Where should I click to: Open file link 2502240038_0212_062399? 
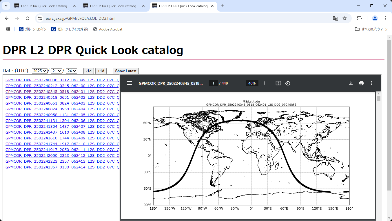tap(62, 80)
